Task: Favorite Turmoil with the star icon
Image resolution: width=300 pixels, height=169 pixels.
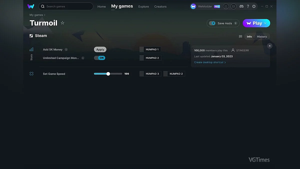Action: pos(62,23)
